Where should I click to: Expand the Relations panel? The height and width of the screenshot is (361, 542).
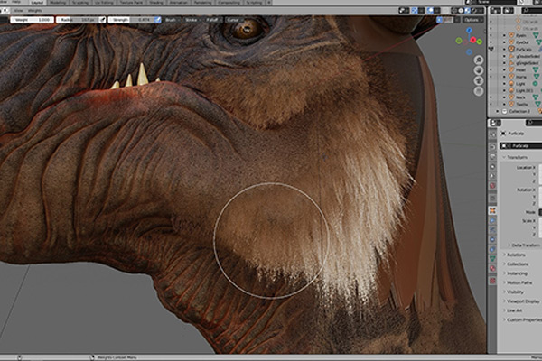514,255
